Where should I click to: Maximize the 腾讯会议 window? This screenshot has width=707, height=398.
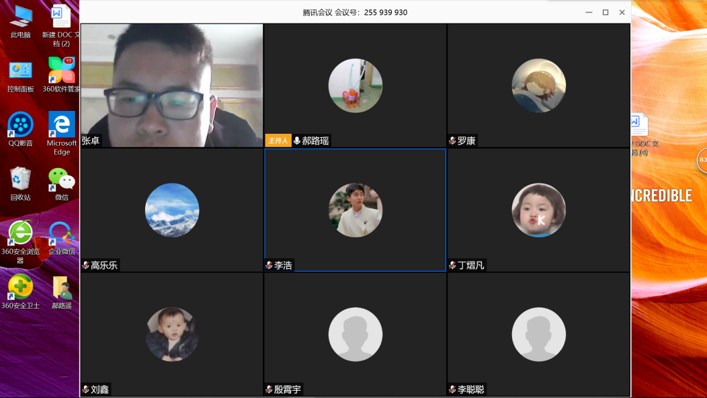tap(605, 12)
